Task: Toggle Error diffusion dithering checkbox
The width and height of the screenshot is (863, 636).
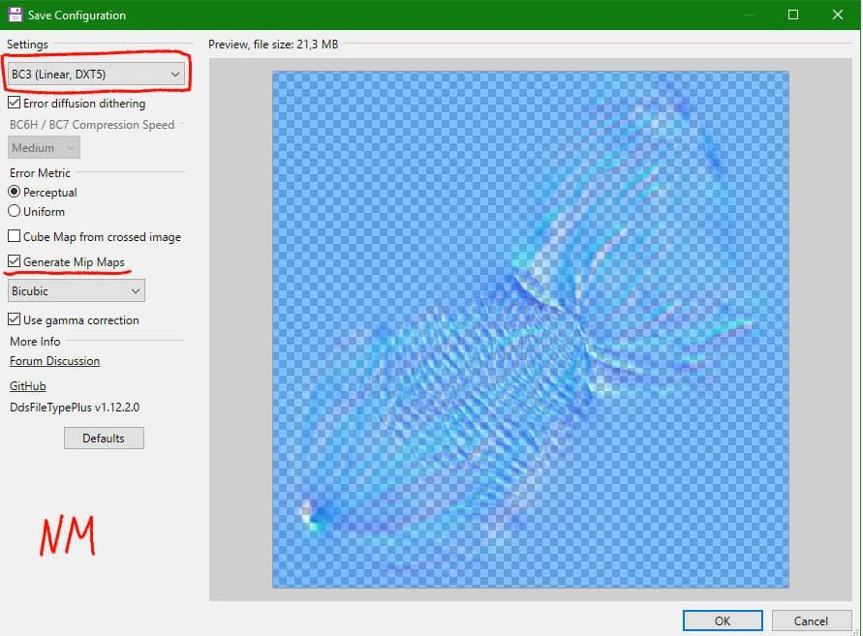Action: coord(15,104)
